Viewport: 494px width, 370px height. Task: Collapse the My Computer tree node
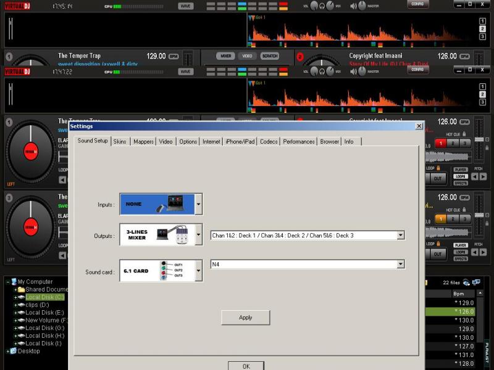(x=8, y=282)
